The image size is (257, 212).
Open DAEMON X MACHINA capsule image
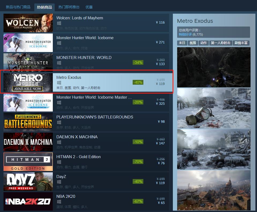coord(28,142)
